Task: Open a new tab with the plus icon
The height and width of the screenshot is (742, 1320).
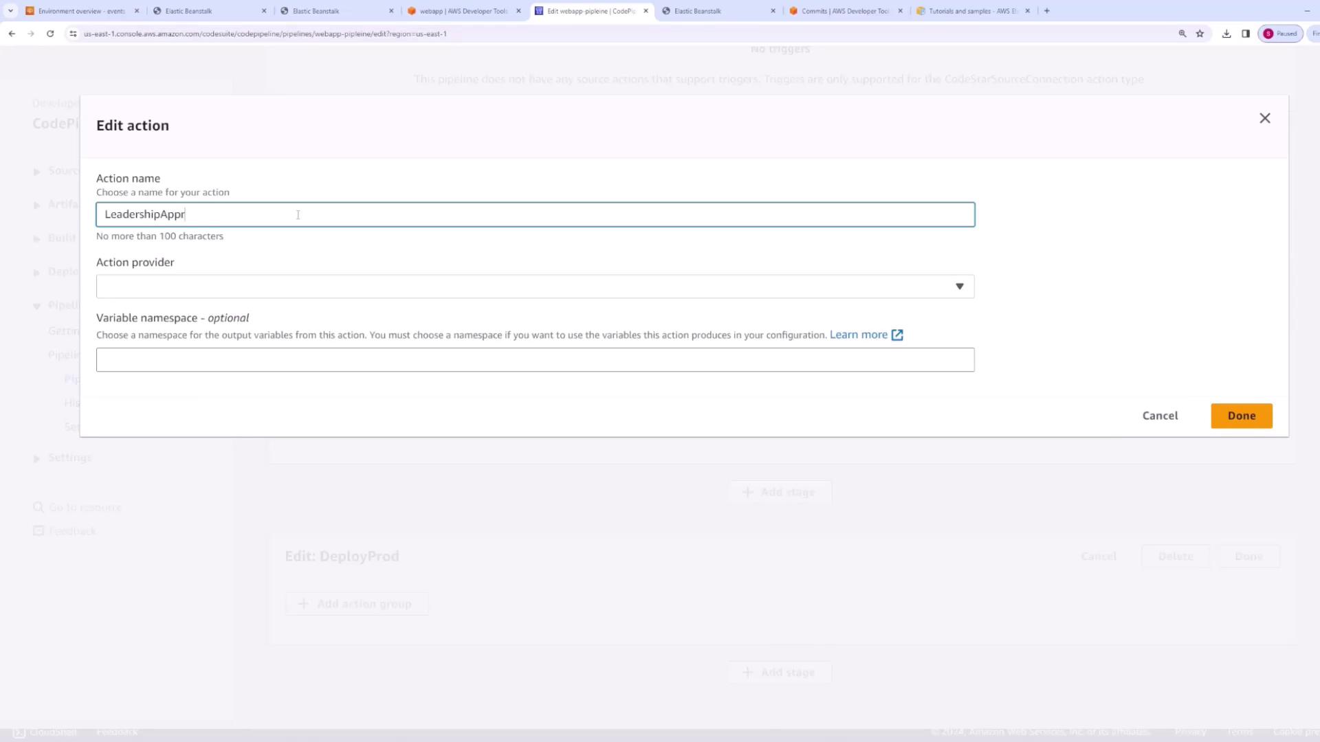Action: [x=1046, y=11]
